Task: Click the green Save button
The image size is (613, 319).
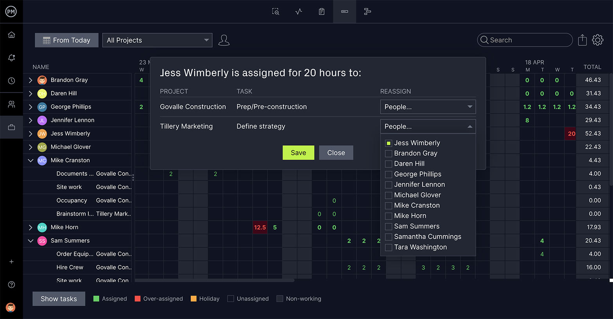Action: click(298, 153)
